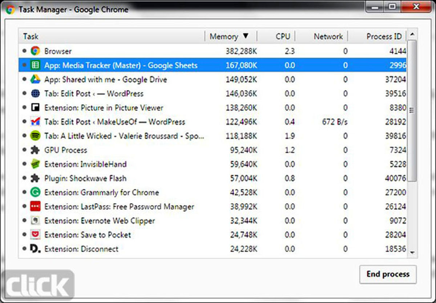Select Extension: LastPass: Free Password Manager

click(x=213, y=207)
